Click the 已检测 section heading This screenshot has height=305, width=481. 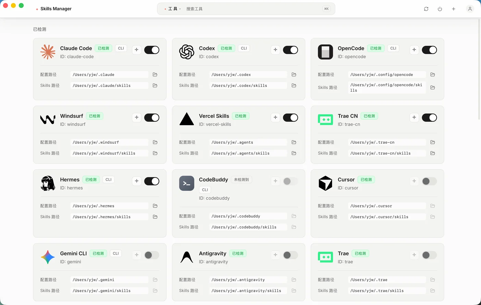[40, 29]
